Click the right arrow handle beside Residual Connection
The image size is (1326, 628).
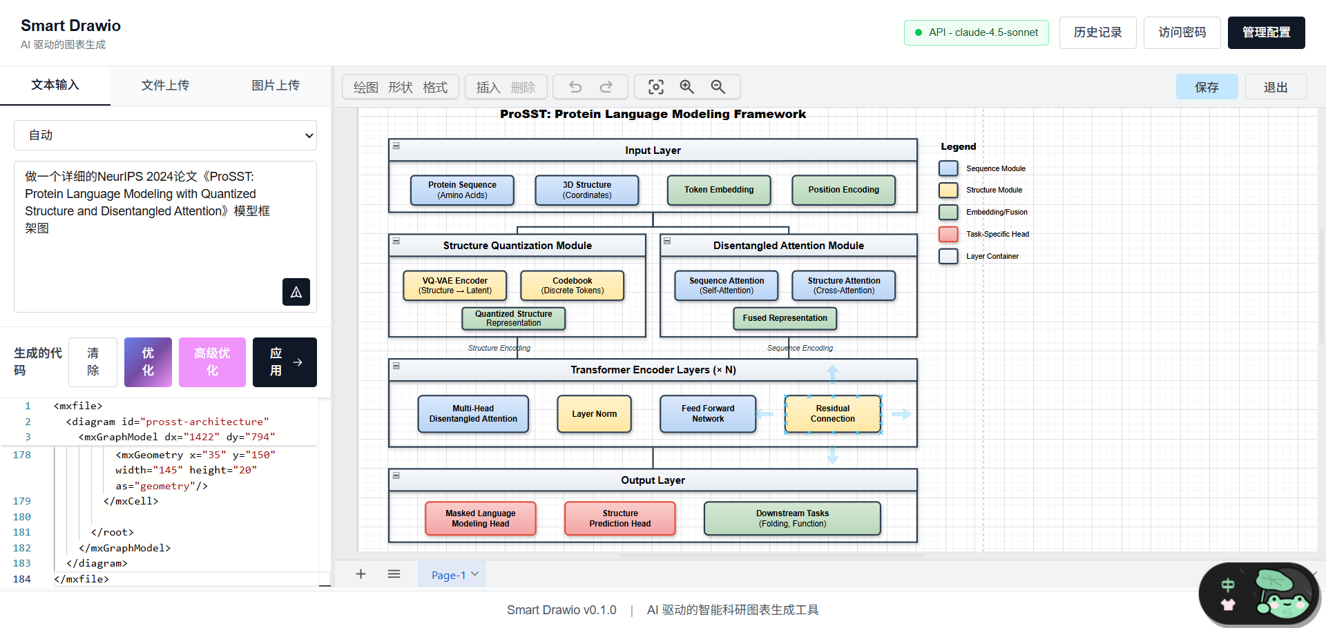(x=901, y=414)
